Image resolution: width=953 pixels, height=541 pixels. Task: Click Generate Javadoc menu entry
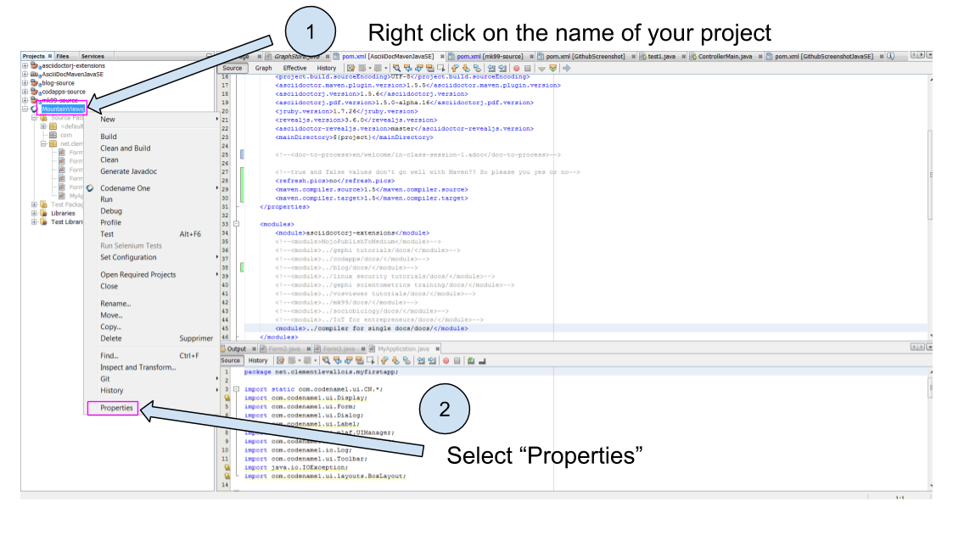128,171
